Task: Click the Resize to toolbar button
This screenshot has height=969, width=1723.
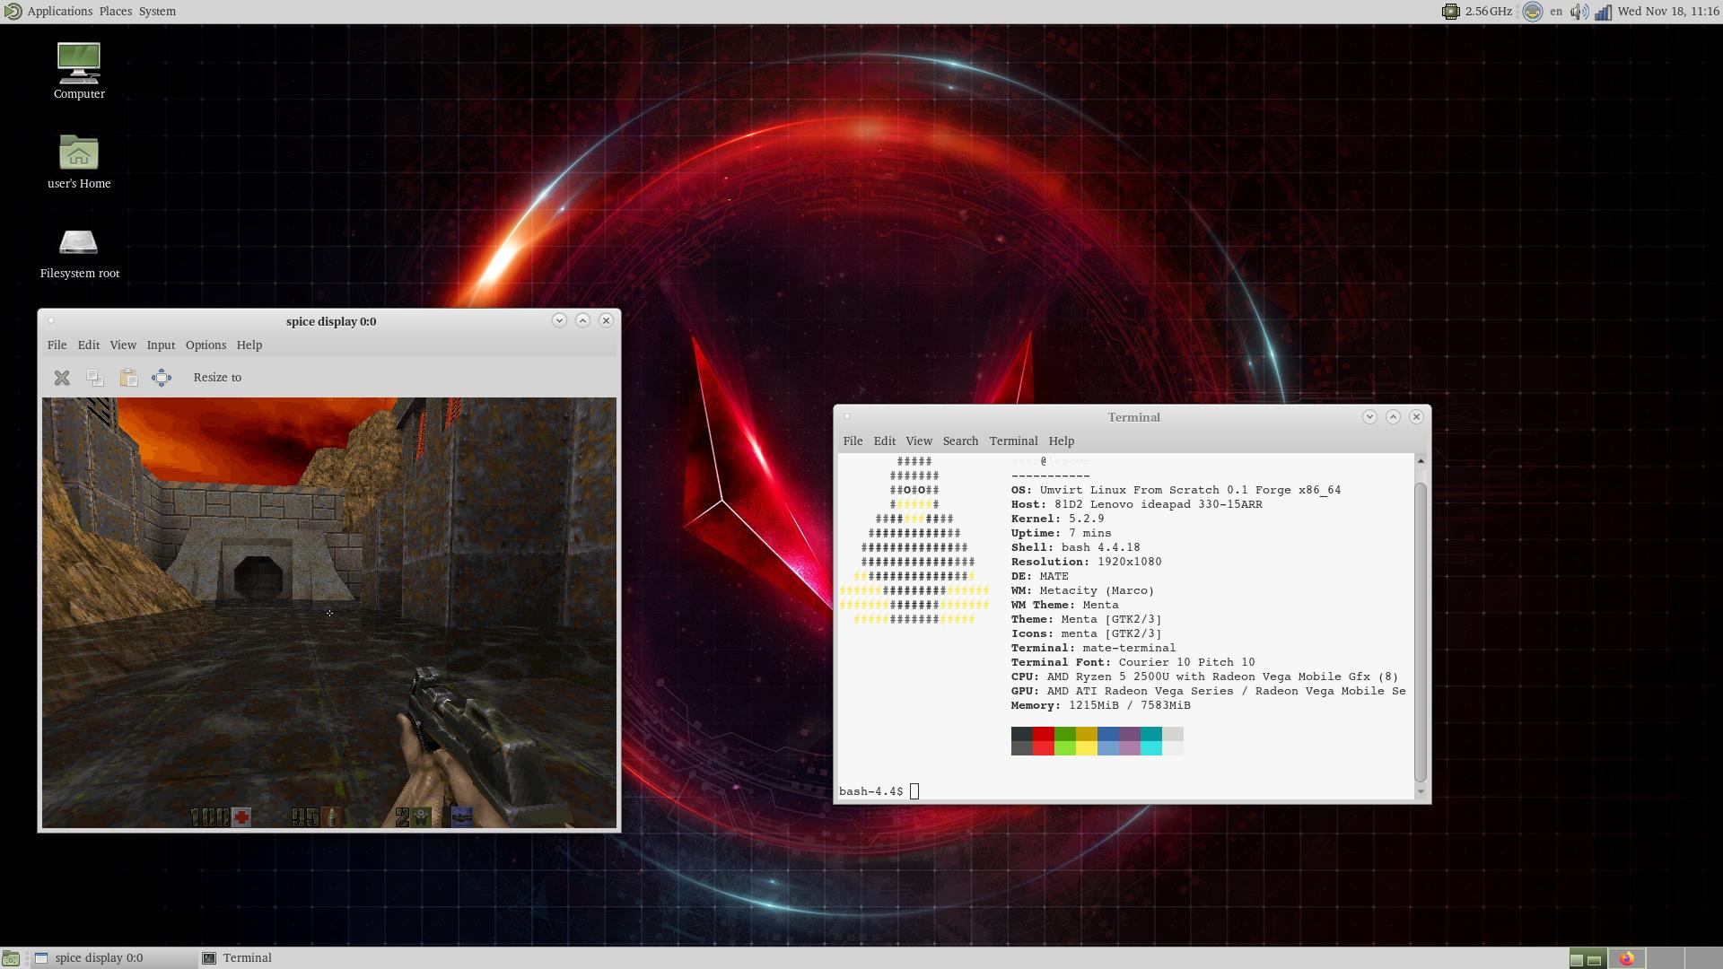Action: [217, 378]
